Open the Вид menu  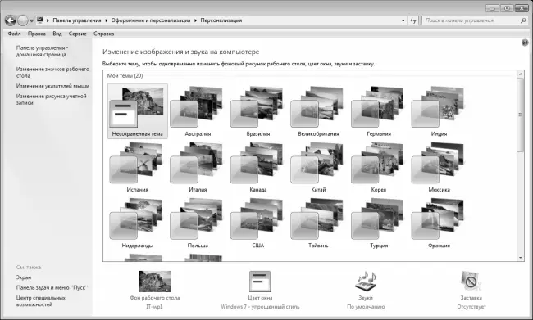(x=57, y=34)
